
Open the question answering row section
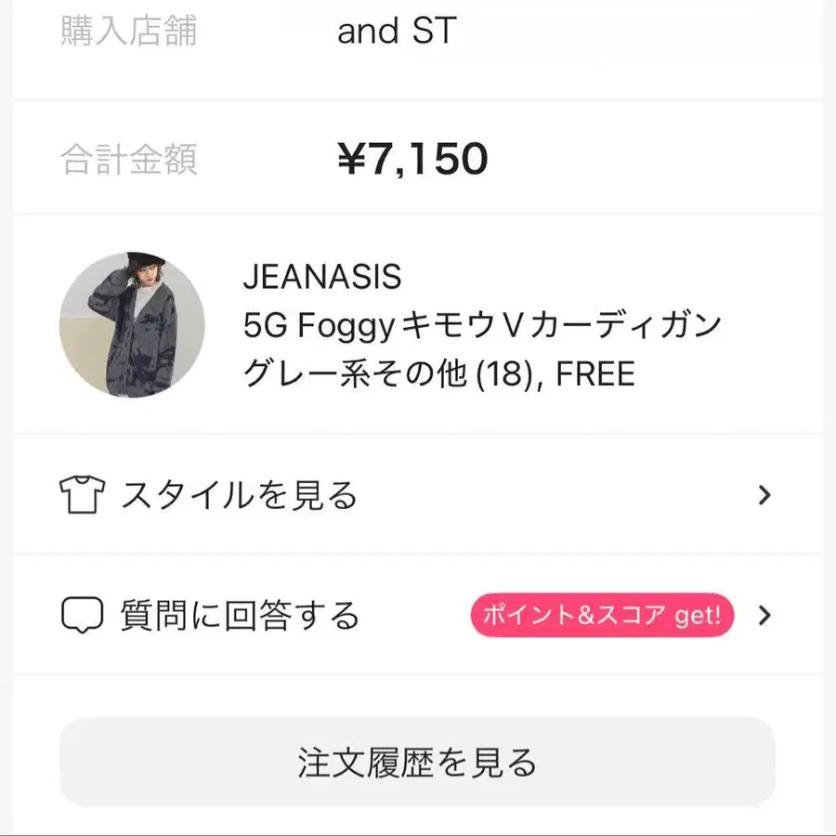tap(418, 614)
